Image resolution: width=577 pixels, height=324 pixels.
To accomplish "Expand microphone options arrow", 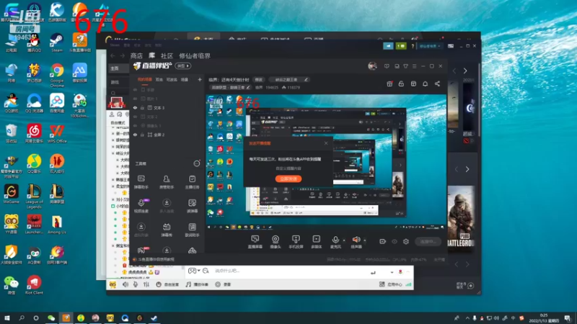I will 344,240.
